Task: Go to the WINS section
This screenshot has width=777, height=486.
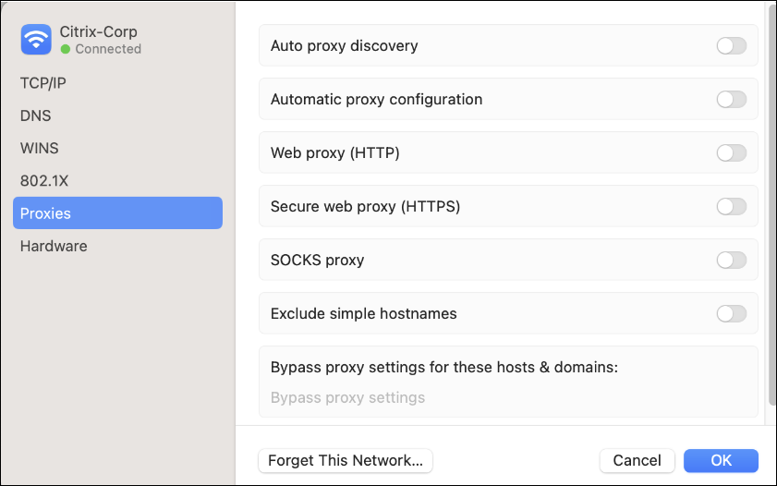Action: coord(40,148)
